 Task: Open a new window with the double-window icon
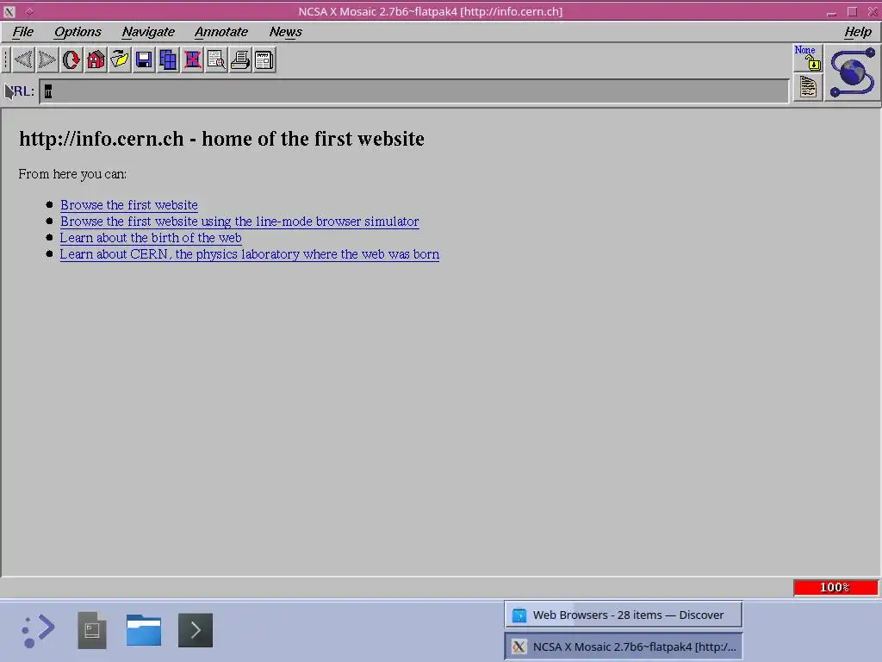click(168, 59)
